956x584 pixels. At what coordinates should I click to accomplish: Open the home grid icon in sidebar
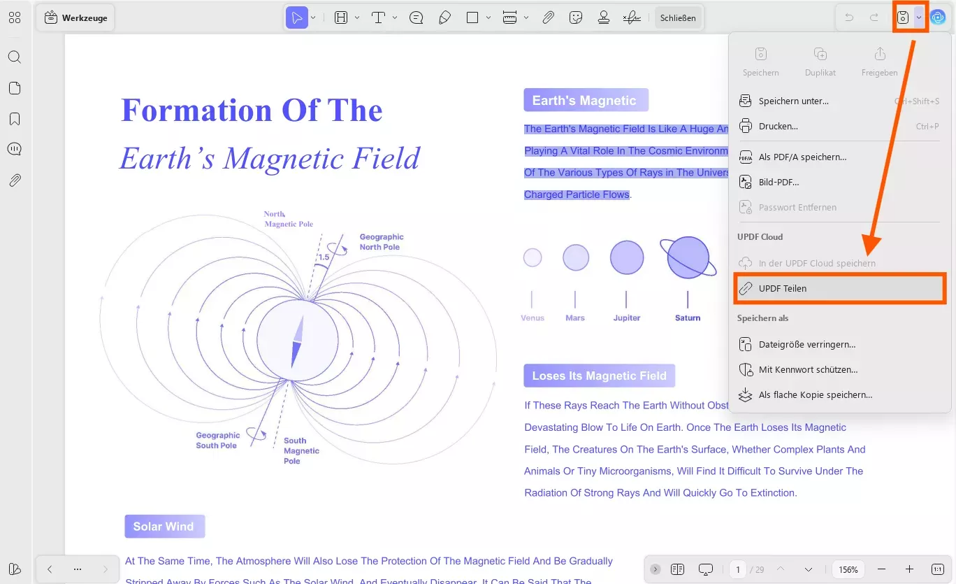pyautogui.click(x=15, y=18)
